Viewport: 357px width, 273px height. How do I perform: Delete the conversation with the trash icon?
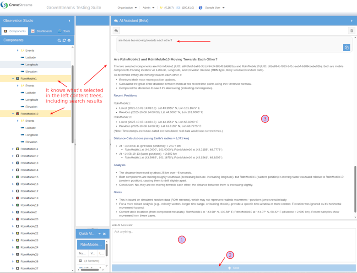[352, 31]
